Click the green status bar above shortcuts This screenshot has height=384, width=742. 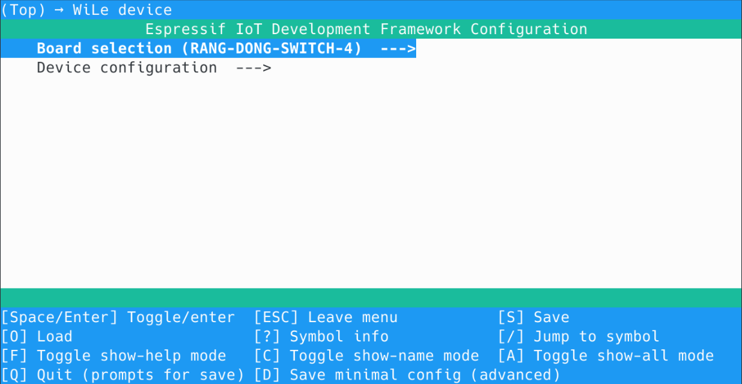(371, 298)
